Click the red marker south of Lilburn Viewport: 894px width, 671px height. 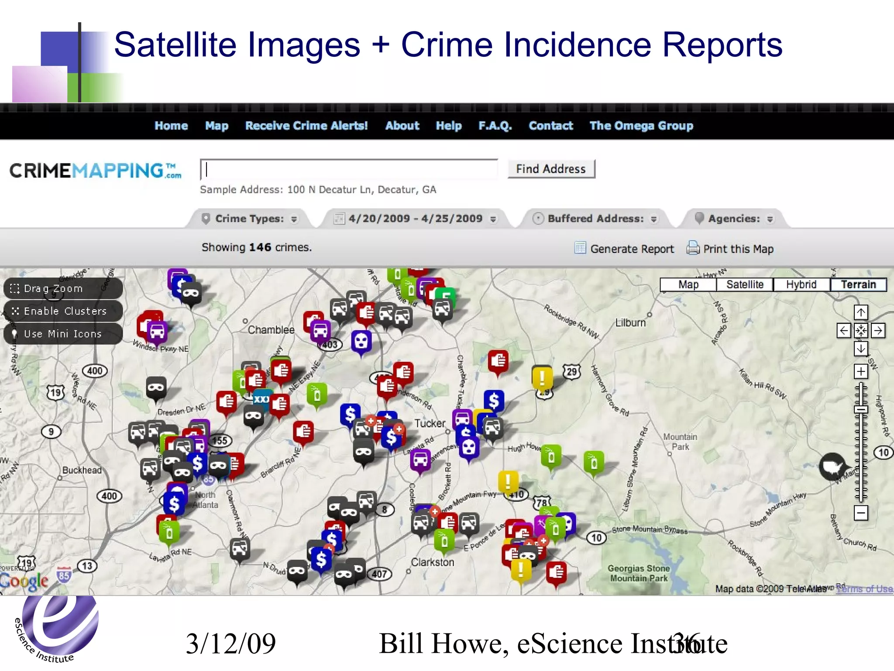point(498,362)
